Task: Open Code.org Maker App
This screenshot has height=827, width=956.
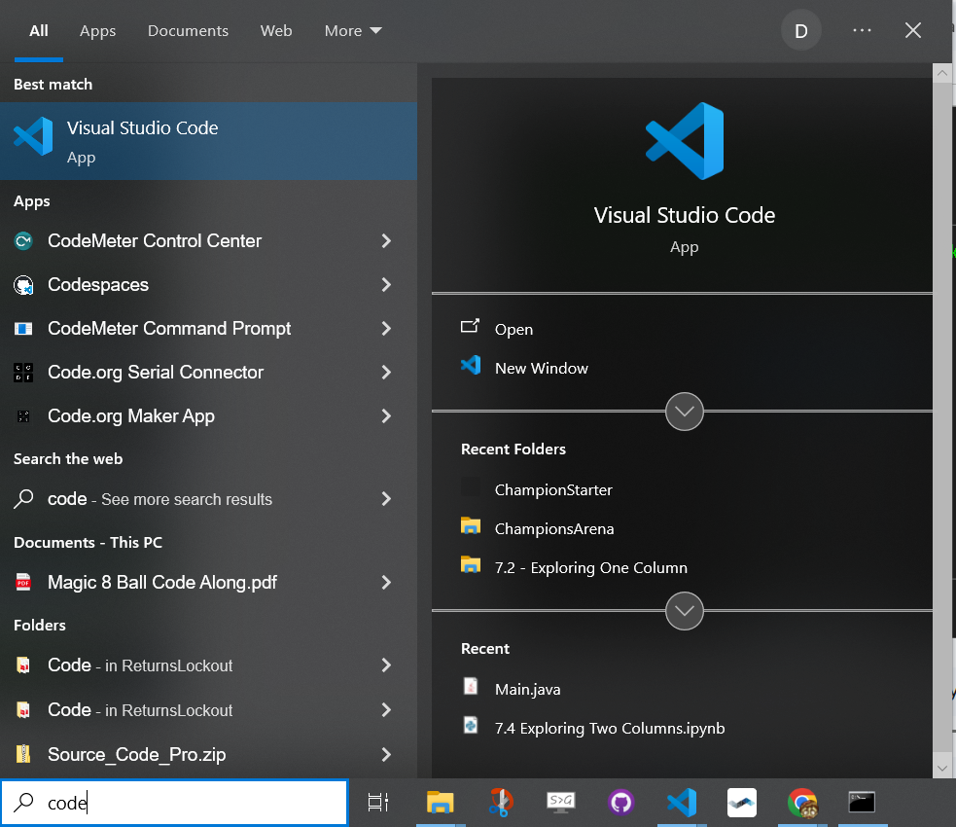Action: tap(130, 415)
